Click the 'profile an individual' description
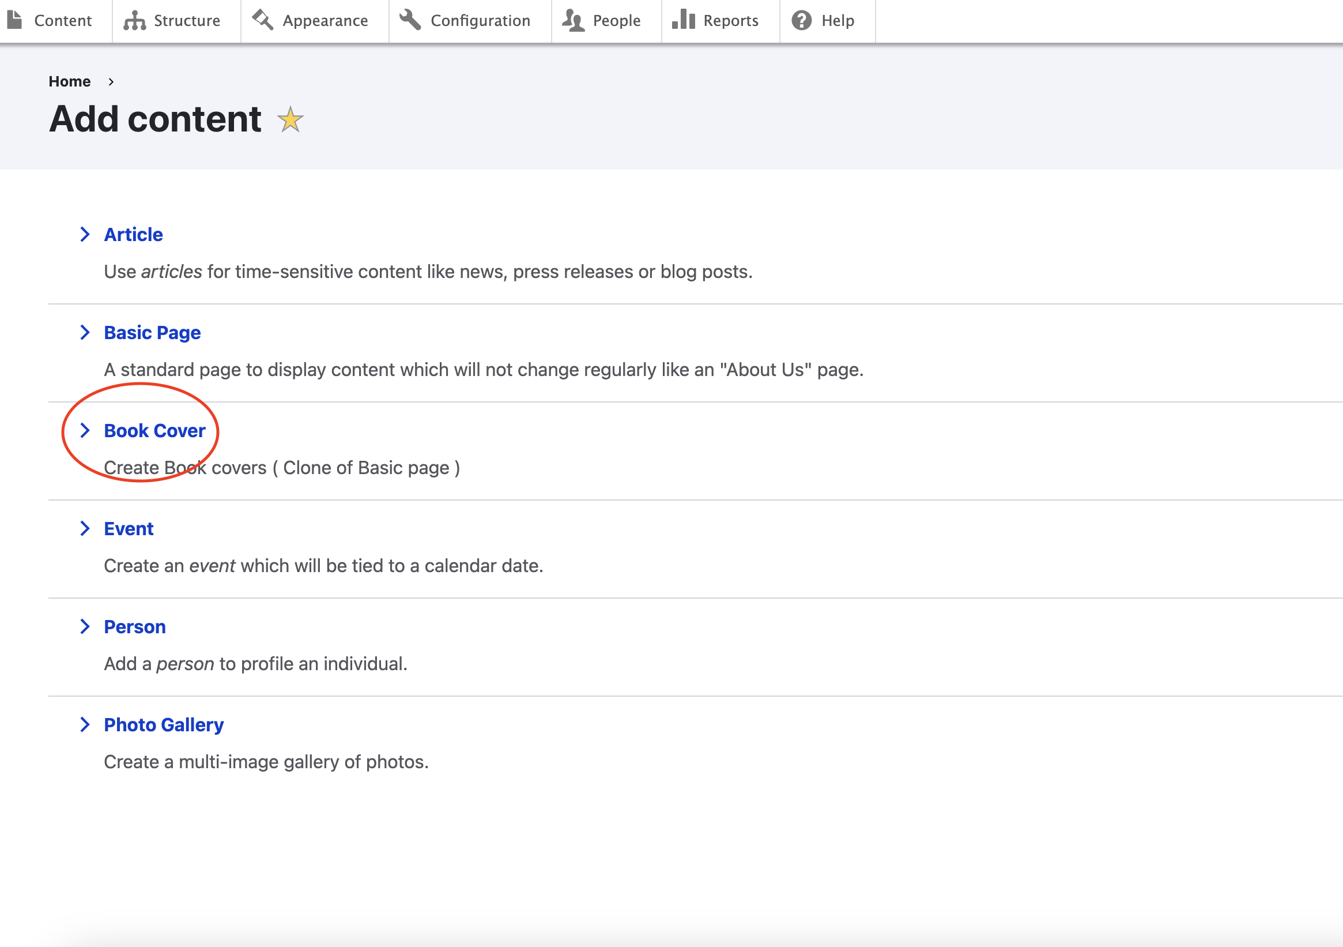This screenshot has width=1343, height=947. coord(255,664)
